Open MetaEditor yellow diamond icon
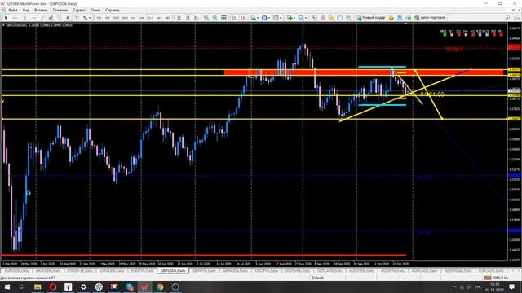 click(x=391, y=18)
